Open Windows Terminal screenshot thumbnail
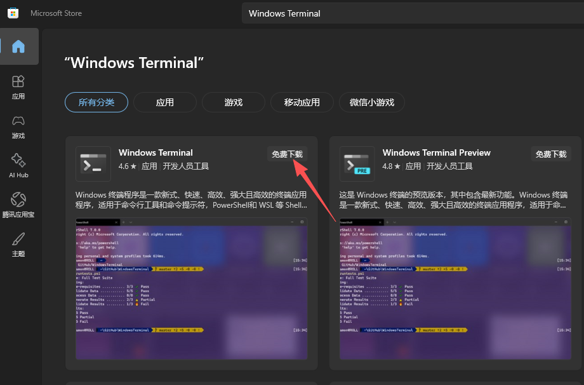The height and width of the screenshot is (385, 584). (x=192, y=289)
